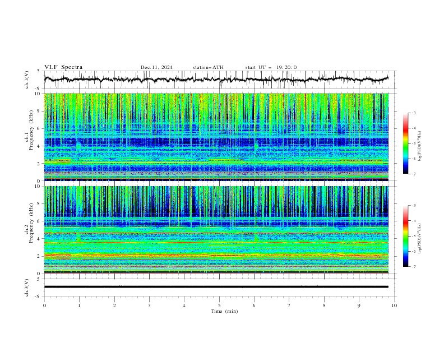Click the "-3" label on ch.1 color bar
The height and width of the screenshot is (343, 444).
tap(413, 113)
